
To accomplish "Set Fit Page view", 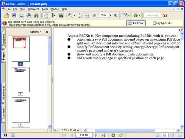I will (79, 16).
